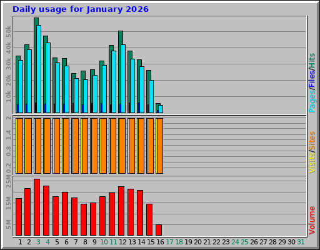Select the tallest green hits bar for day 3
Image resolution: width=320 pixels, height=250 pixels.
pos(36,65)
